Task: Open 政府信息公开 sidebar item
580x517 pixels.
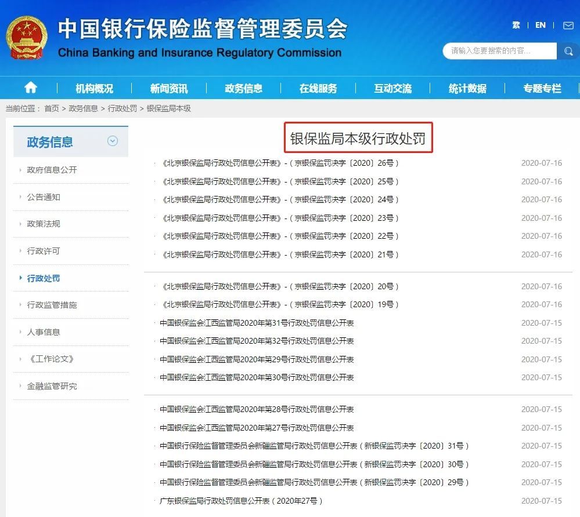Action: pos(52,170)
